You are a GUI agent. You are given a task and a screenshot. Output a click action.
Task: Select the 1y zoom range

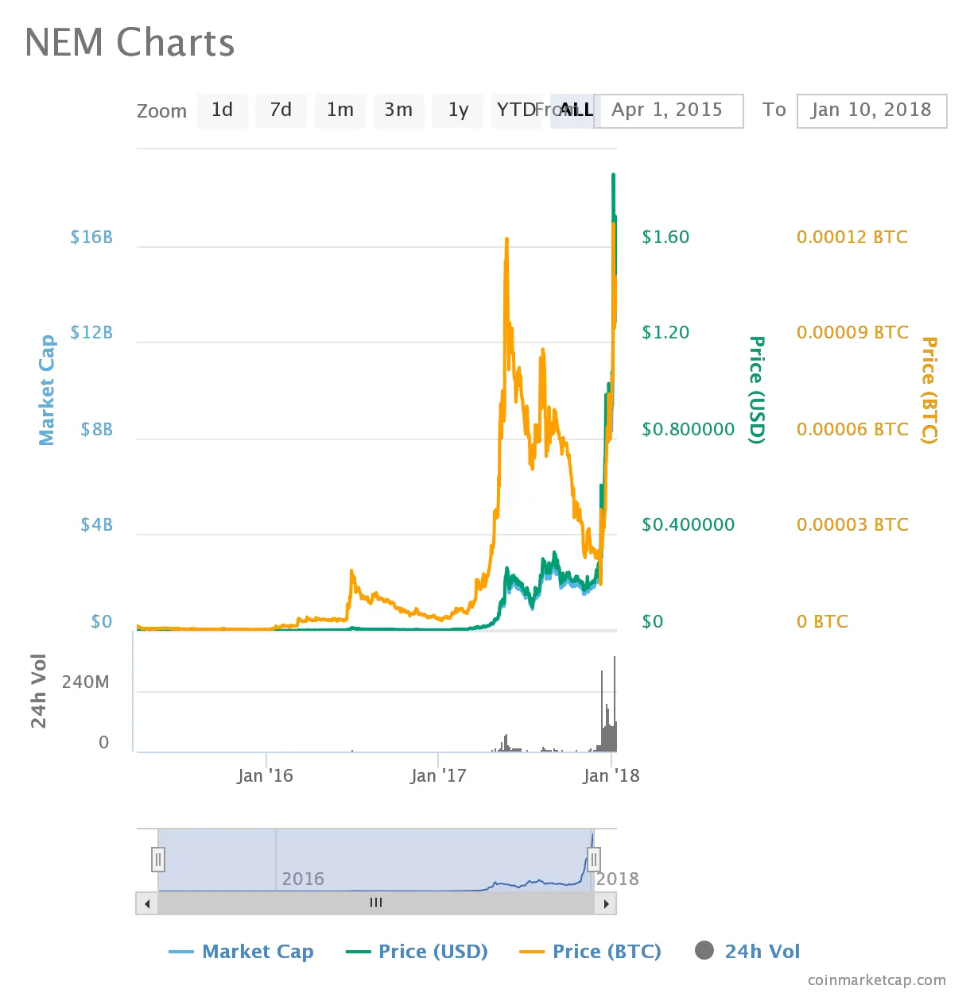tap(457, 110)
